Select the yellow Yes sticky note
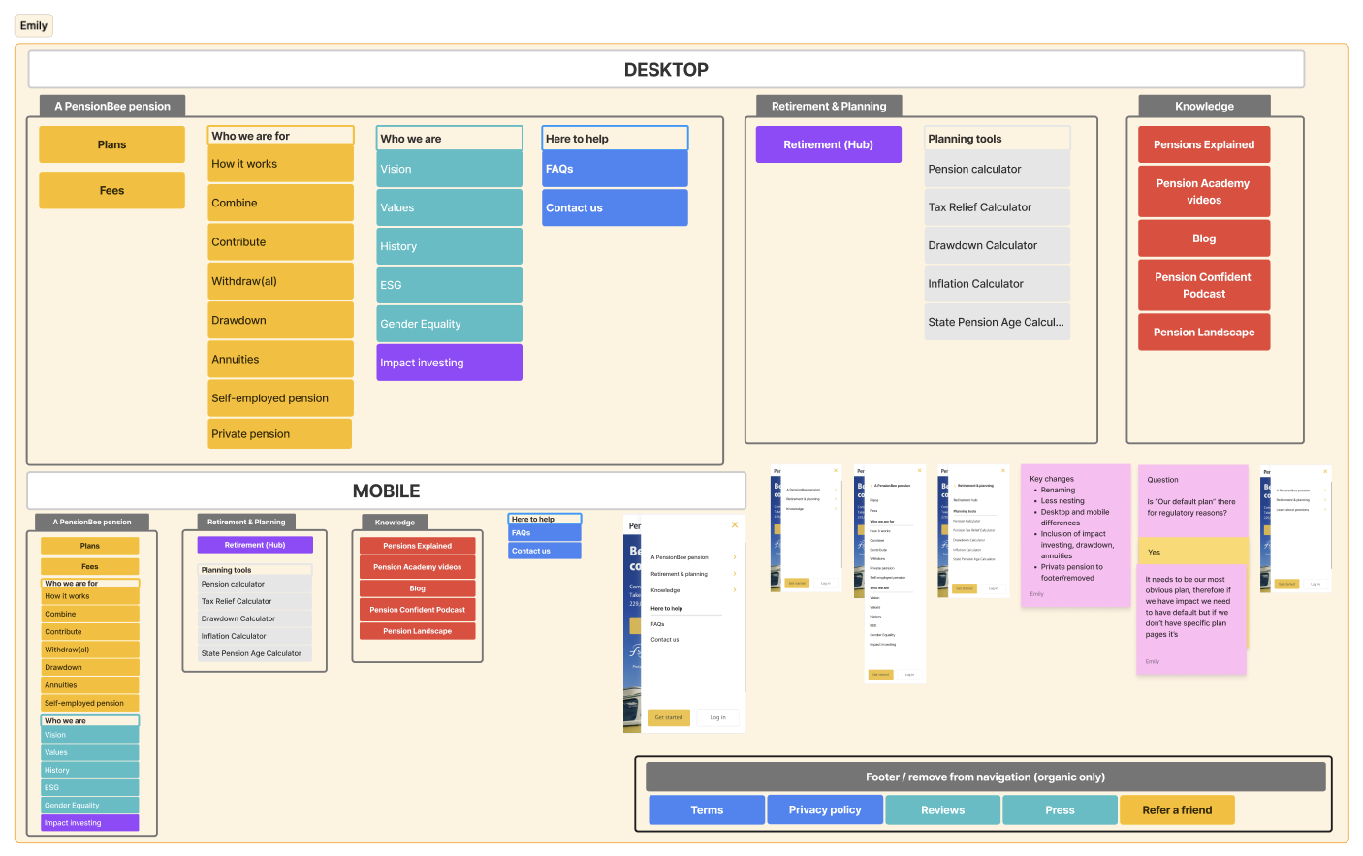 click(1192, 553)
